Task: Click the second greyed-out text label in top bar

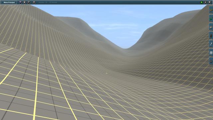Action: click(53, 2)
